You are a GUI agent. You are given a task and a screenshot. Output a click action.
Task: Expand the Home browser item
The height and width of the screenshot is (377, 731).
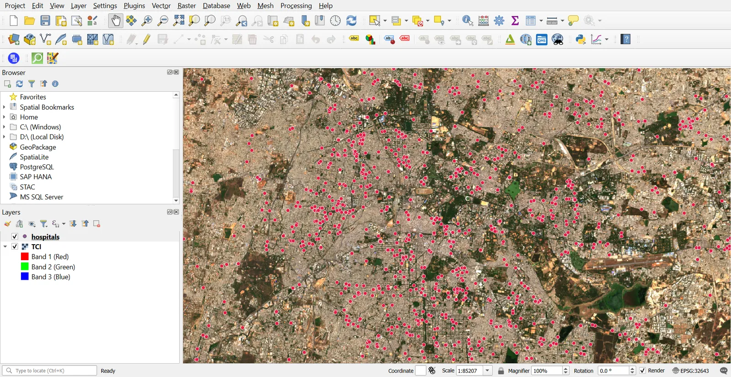click(4, 117)
